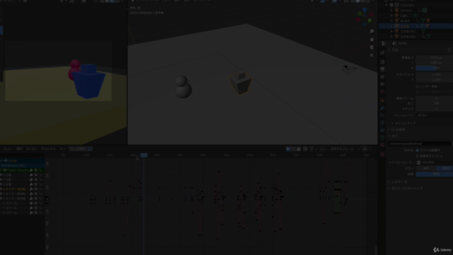Click the navigation axis gizmo in viewport

click(x=365, y=16)
